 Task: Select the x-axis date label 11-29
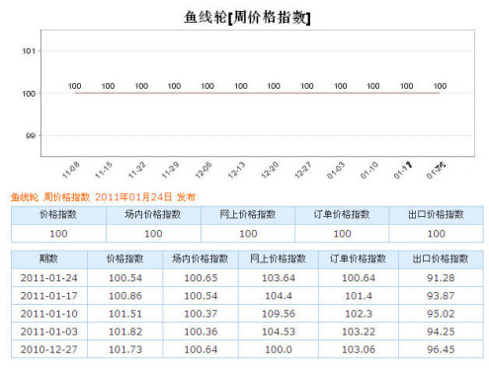pyautogui.click(x=170, y=171)
